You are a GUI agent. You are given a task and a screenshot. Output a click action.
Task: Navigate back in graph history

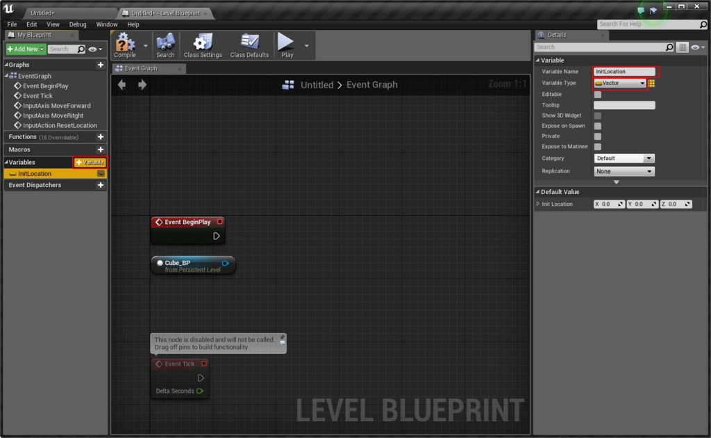(x=122, y=84)
